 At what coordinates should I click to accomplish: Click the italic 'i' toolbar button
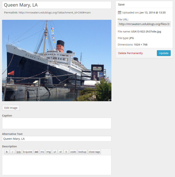tap(12, 152)
